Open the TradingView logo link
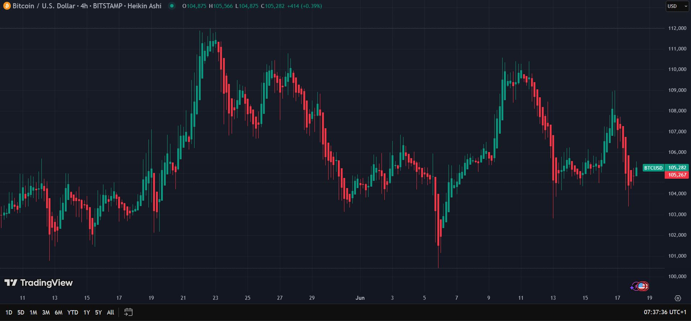This screenshot has height=321, width=691. 39,283
